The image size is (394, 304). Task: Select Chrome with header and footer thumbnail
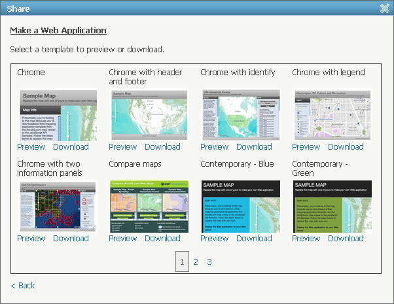click(x=149, y=115)
